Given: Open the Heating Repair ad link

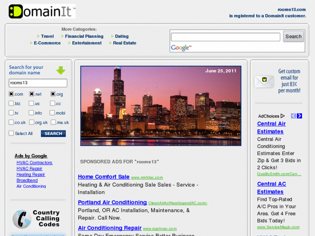Looking at the screenshot, I should (x=31, y=175).
